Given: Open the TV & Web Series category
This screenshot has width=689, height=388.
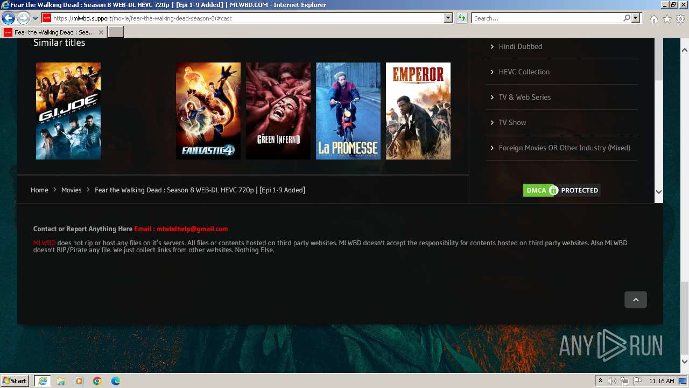Looking at the screenshot, I should click(x=524, y=97).
